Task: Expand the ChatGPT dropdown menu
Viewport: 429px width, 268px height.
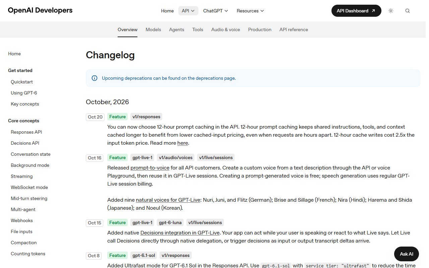Action: [216, 11]
